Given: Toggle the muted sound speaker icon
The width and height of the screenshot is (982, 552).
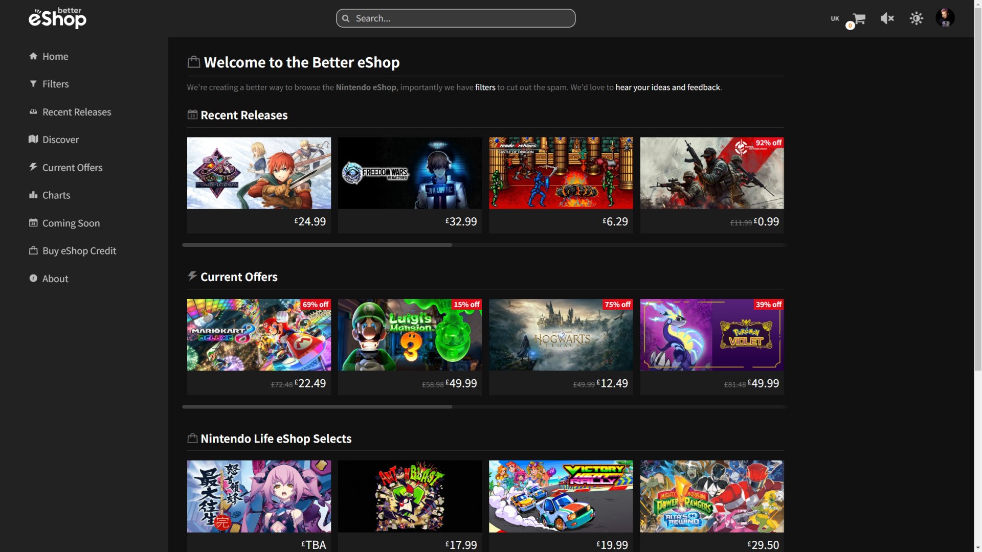Looking at the screenshot, I should pos(887,19).
